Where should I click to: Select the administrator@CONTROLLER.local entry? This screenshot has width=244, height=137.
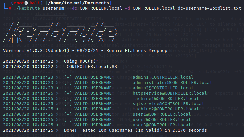click(172, 82)
